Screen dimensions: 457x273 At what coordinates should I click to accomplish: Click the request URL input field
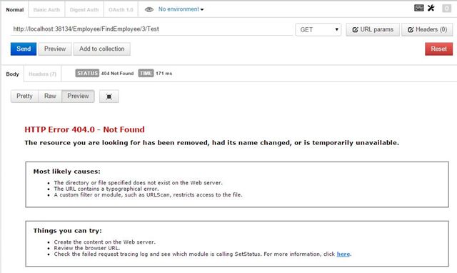pyautogui.click(x=151, y=29)
